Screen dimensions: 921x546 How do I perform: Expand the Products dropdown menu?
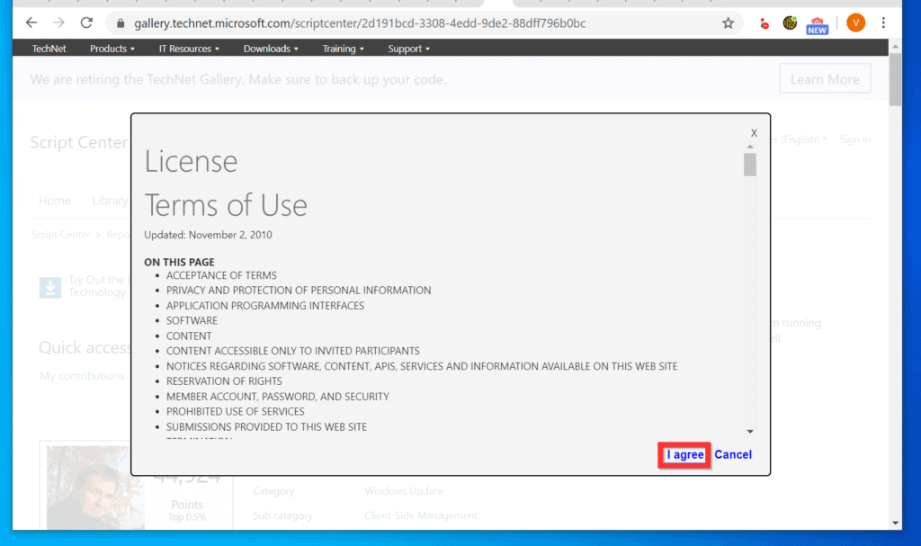tap(112, 49)
